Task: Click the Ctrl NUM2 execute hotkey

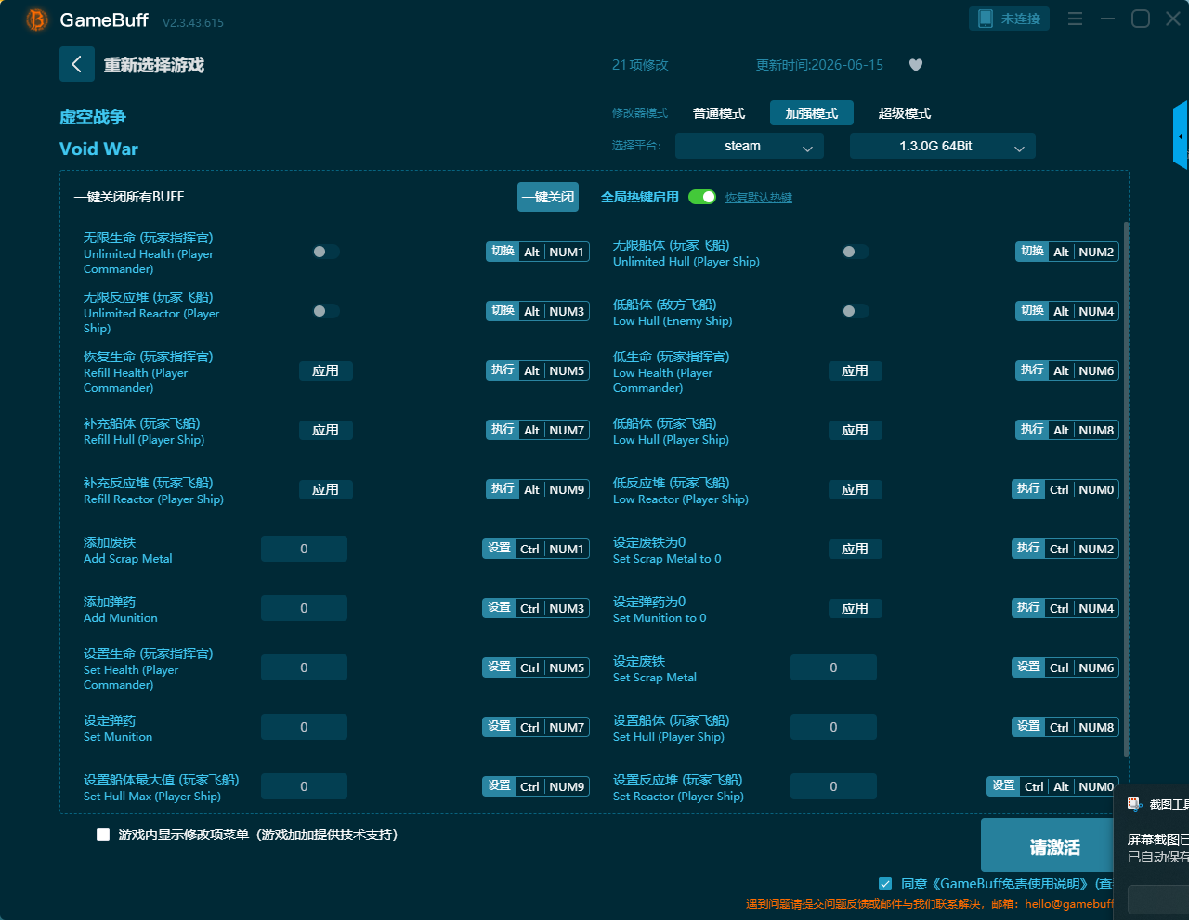Action: [x=1065, y=549]
